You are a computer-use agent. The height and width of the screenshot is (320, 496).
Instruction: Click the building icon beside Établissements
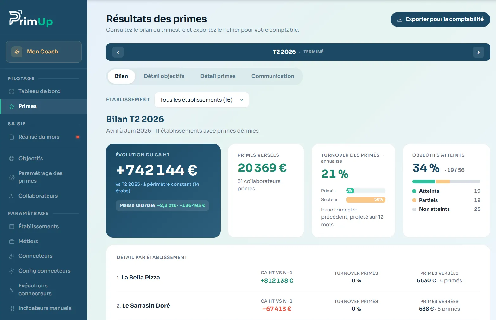[x=12, y=226]
